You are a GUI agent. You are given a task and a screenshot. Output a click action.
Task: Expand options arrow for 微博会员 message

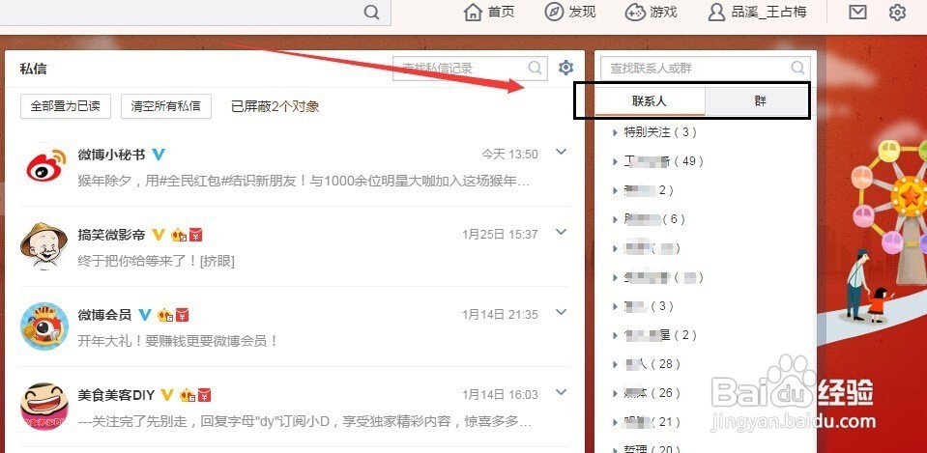pyautogui.click(x=562, y=312)
